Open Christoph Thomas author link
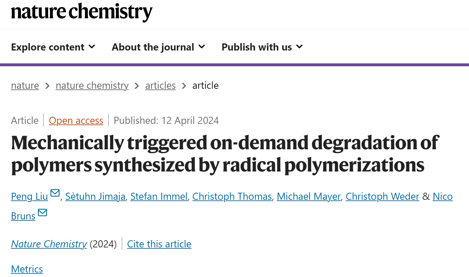469x277 pixels. [232, 196]
